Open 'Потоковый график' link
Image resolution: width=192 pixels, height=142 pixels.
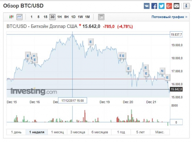169,17
